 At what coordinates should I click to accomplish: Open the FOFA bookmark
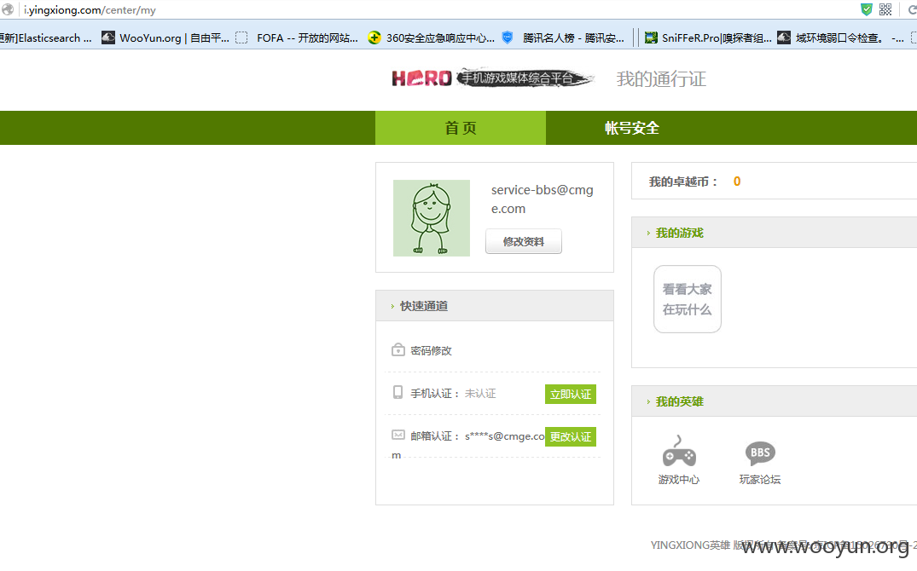coord(297,38)
